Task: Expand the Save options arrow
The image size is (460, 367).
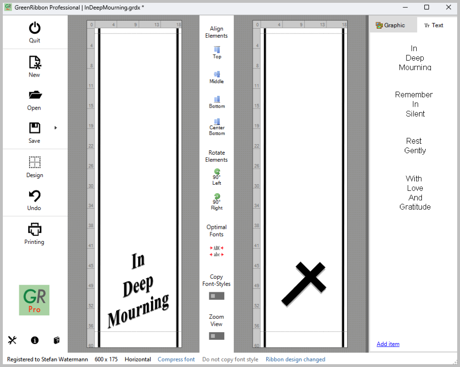Action: pyautogui.click(x=56, y=128)
